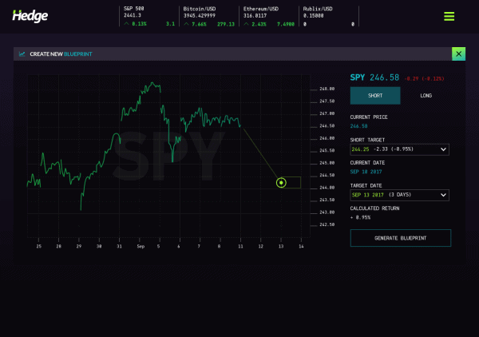Viewport: 479px width, 337px height.
Task: Click the Ethereum/USD up arrow indicator
Action: [x=246, y=23]
